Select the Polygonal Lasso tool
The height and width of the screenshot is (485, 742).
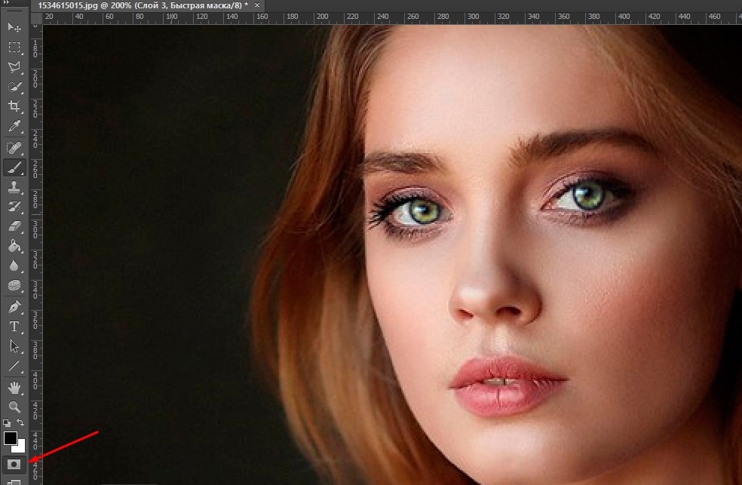[x=14, y=67]
